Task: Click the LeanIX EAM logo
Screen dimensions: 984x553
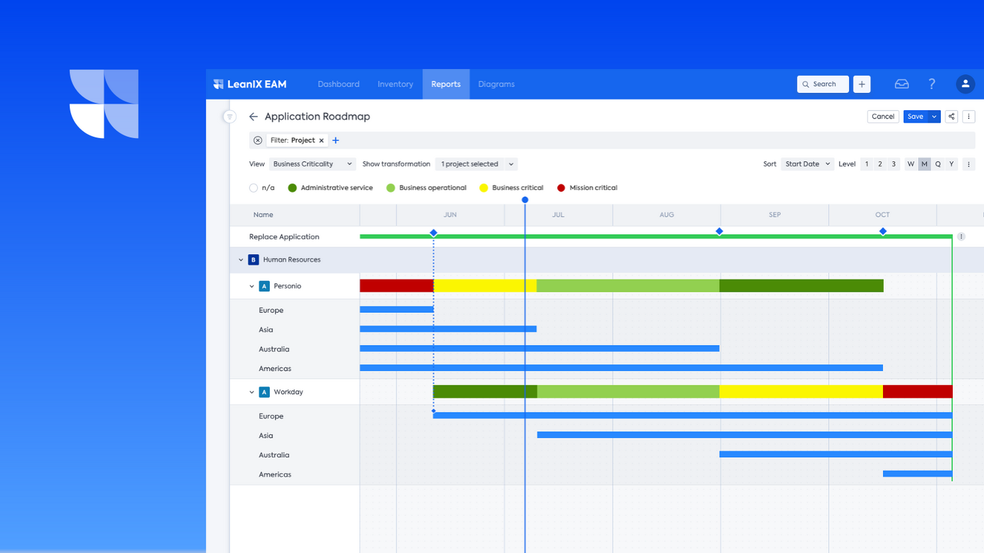Action: 250,84
